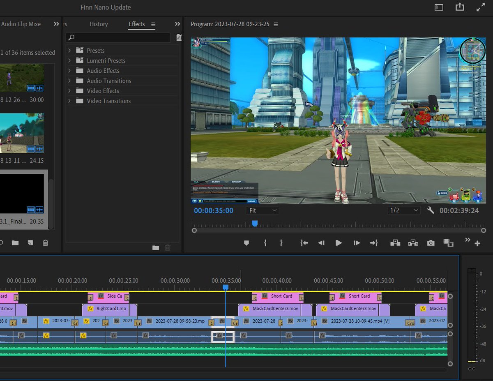Open the Fit zoom level dropdown
The image size is (493, 381).
pyautogui.click(x=263, y=210)
